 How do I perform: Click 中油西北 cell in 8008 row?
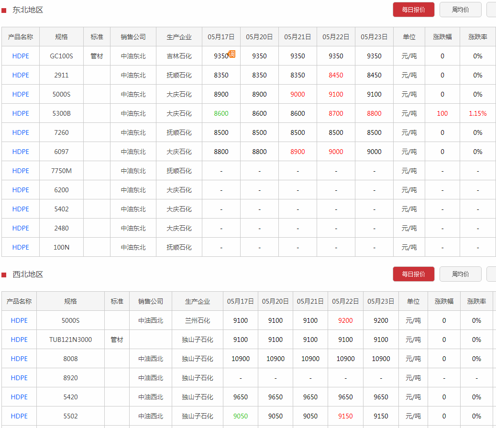(151, 359)
